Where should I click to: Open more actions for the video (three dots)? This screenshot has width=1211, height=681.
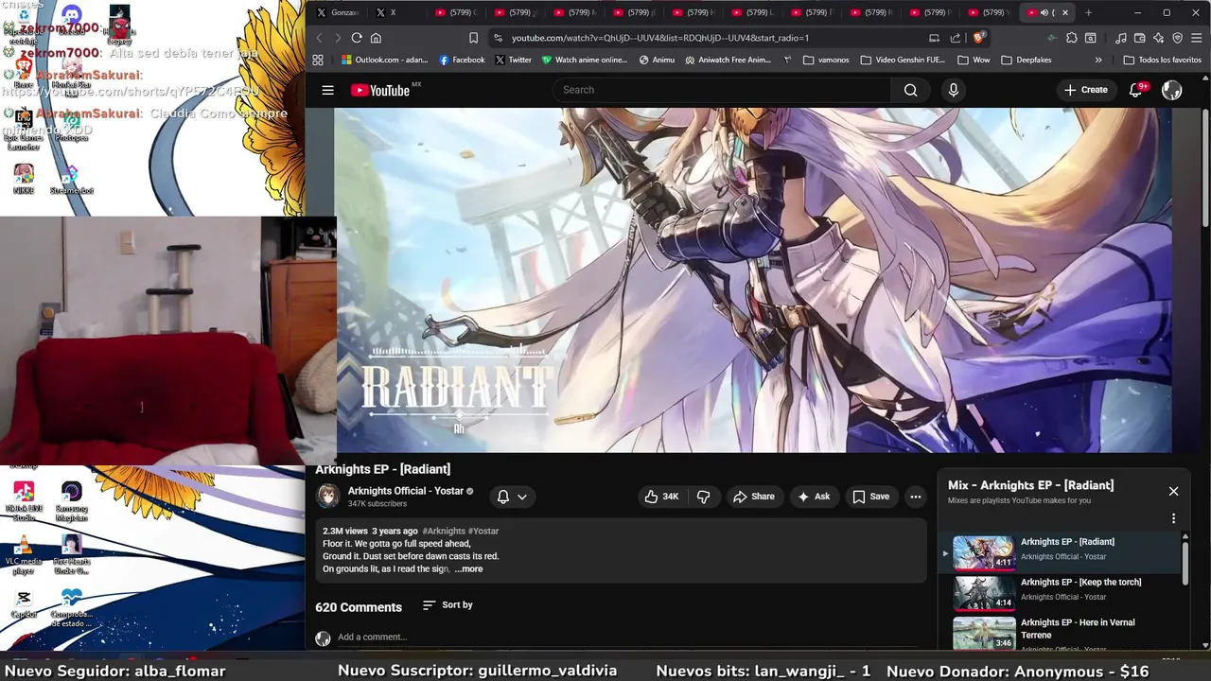pos(915,497)
